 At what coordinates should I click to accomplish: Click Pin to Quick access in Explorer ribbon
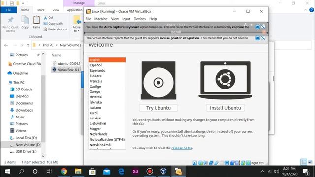(10, 25)
